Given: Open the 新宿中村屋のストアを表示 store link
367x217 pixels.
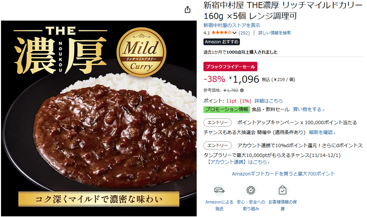Looking at the screenshot, I should tap(232, 25).
